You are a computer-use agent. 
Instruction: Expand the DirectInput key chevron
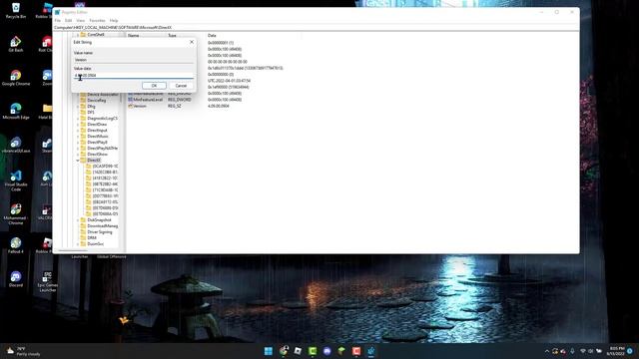tap(78, 131)
